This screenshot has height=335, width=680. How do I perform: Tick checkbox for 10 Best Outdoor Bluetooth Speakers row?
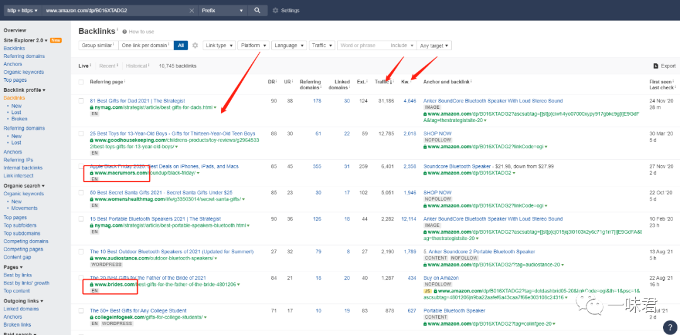(x=81, y=252)
